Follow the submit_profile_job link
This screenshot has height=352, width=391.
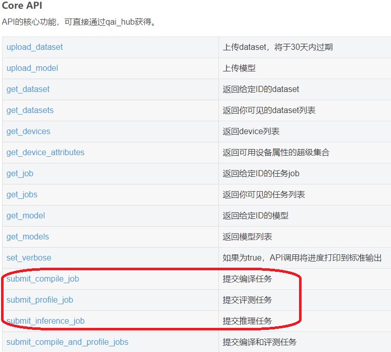pyautogui.click(x=40, y=300)
